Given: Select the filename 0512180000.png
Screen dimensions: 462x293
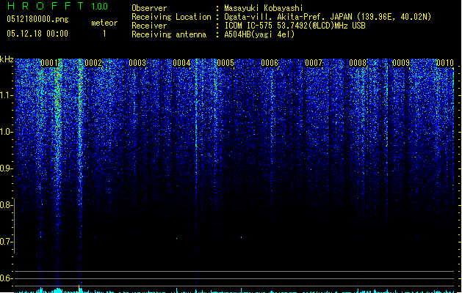Looking at the screenshot, I should pyautogui.click(x=37, y=19).
